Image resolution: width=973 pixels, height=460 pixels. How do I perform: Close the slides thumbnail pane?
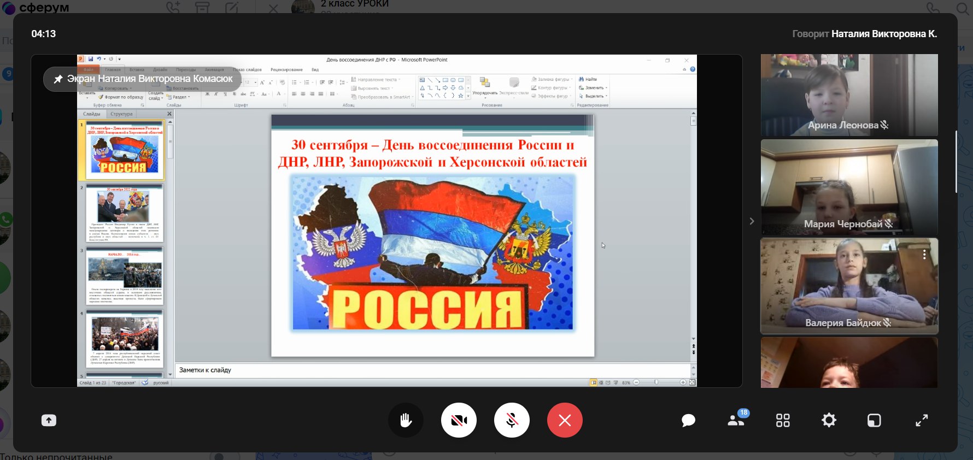[x=169, y=114]
